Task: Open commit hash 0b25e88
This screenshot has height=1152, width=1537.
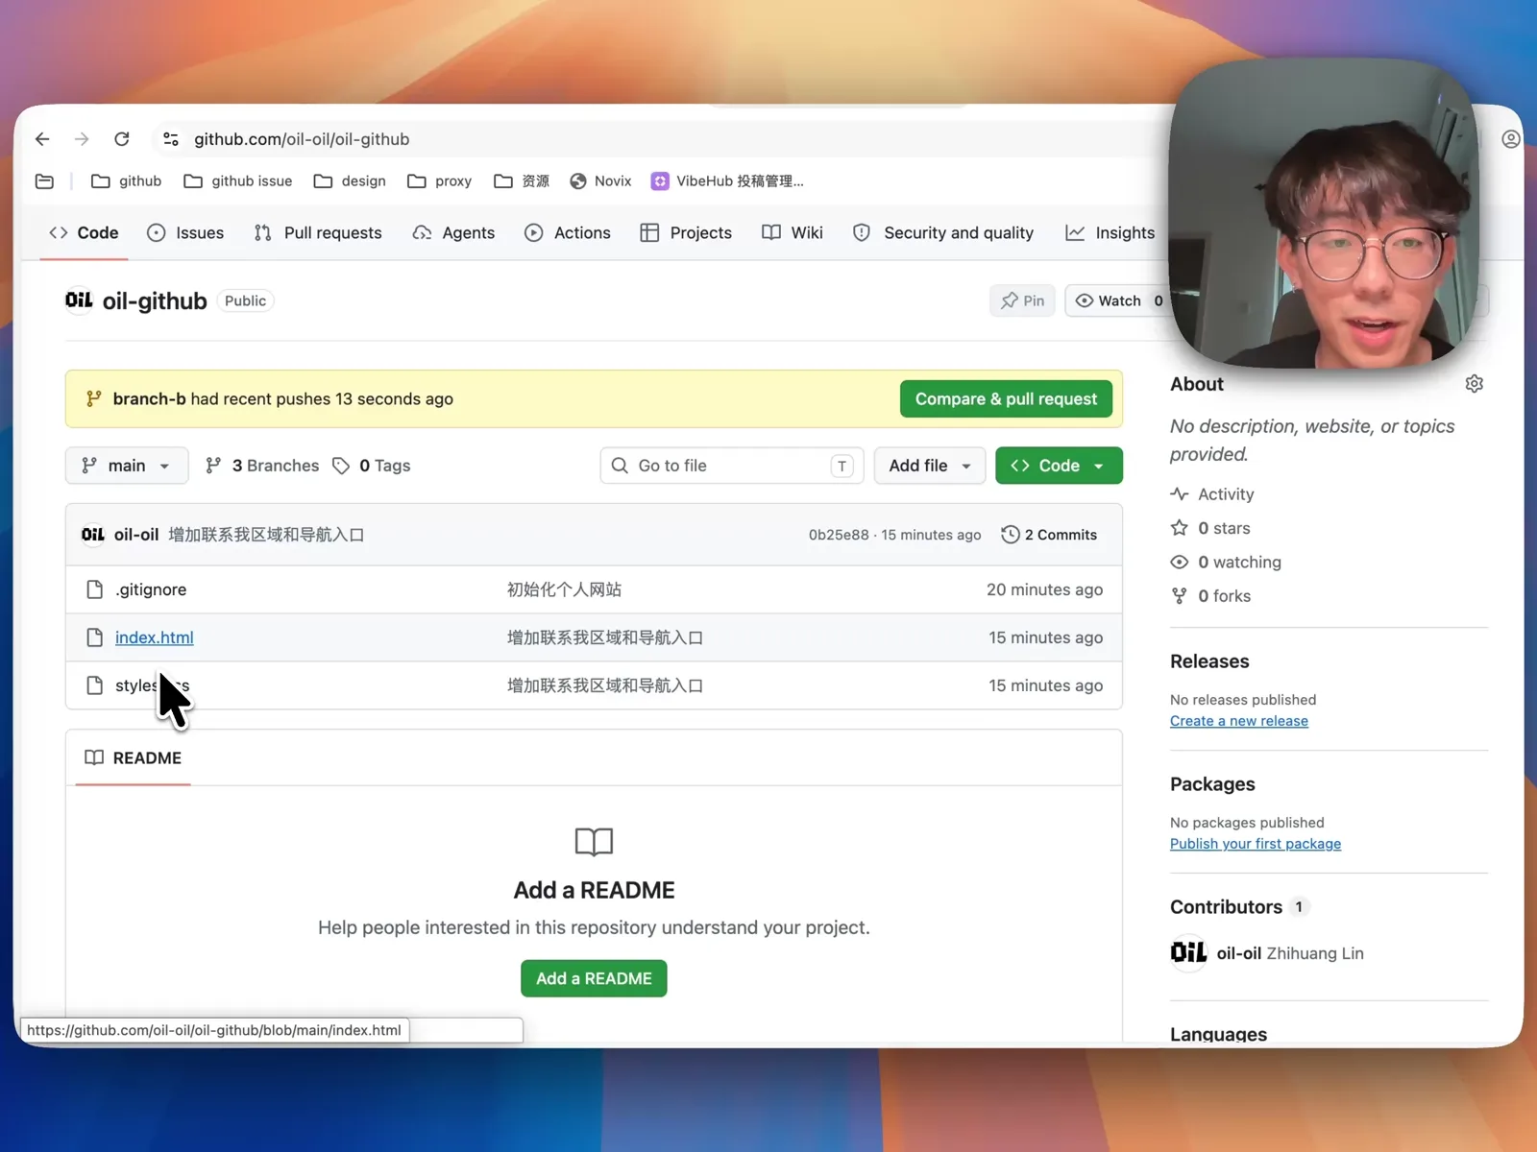Action: pyautogui.click(x=839, y=535)
